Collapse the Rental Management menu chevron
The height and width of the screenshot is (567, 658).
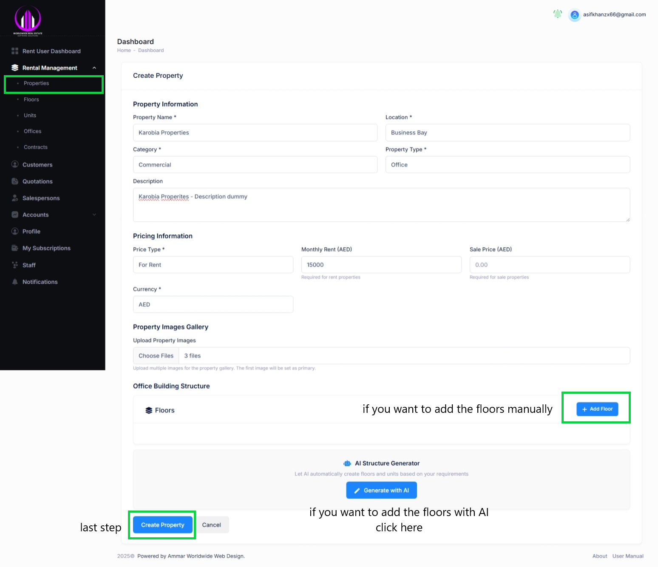94,68
